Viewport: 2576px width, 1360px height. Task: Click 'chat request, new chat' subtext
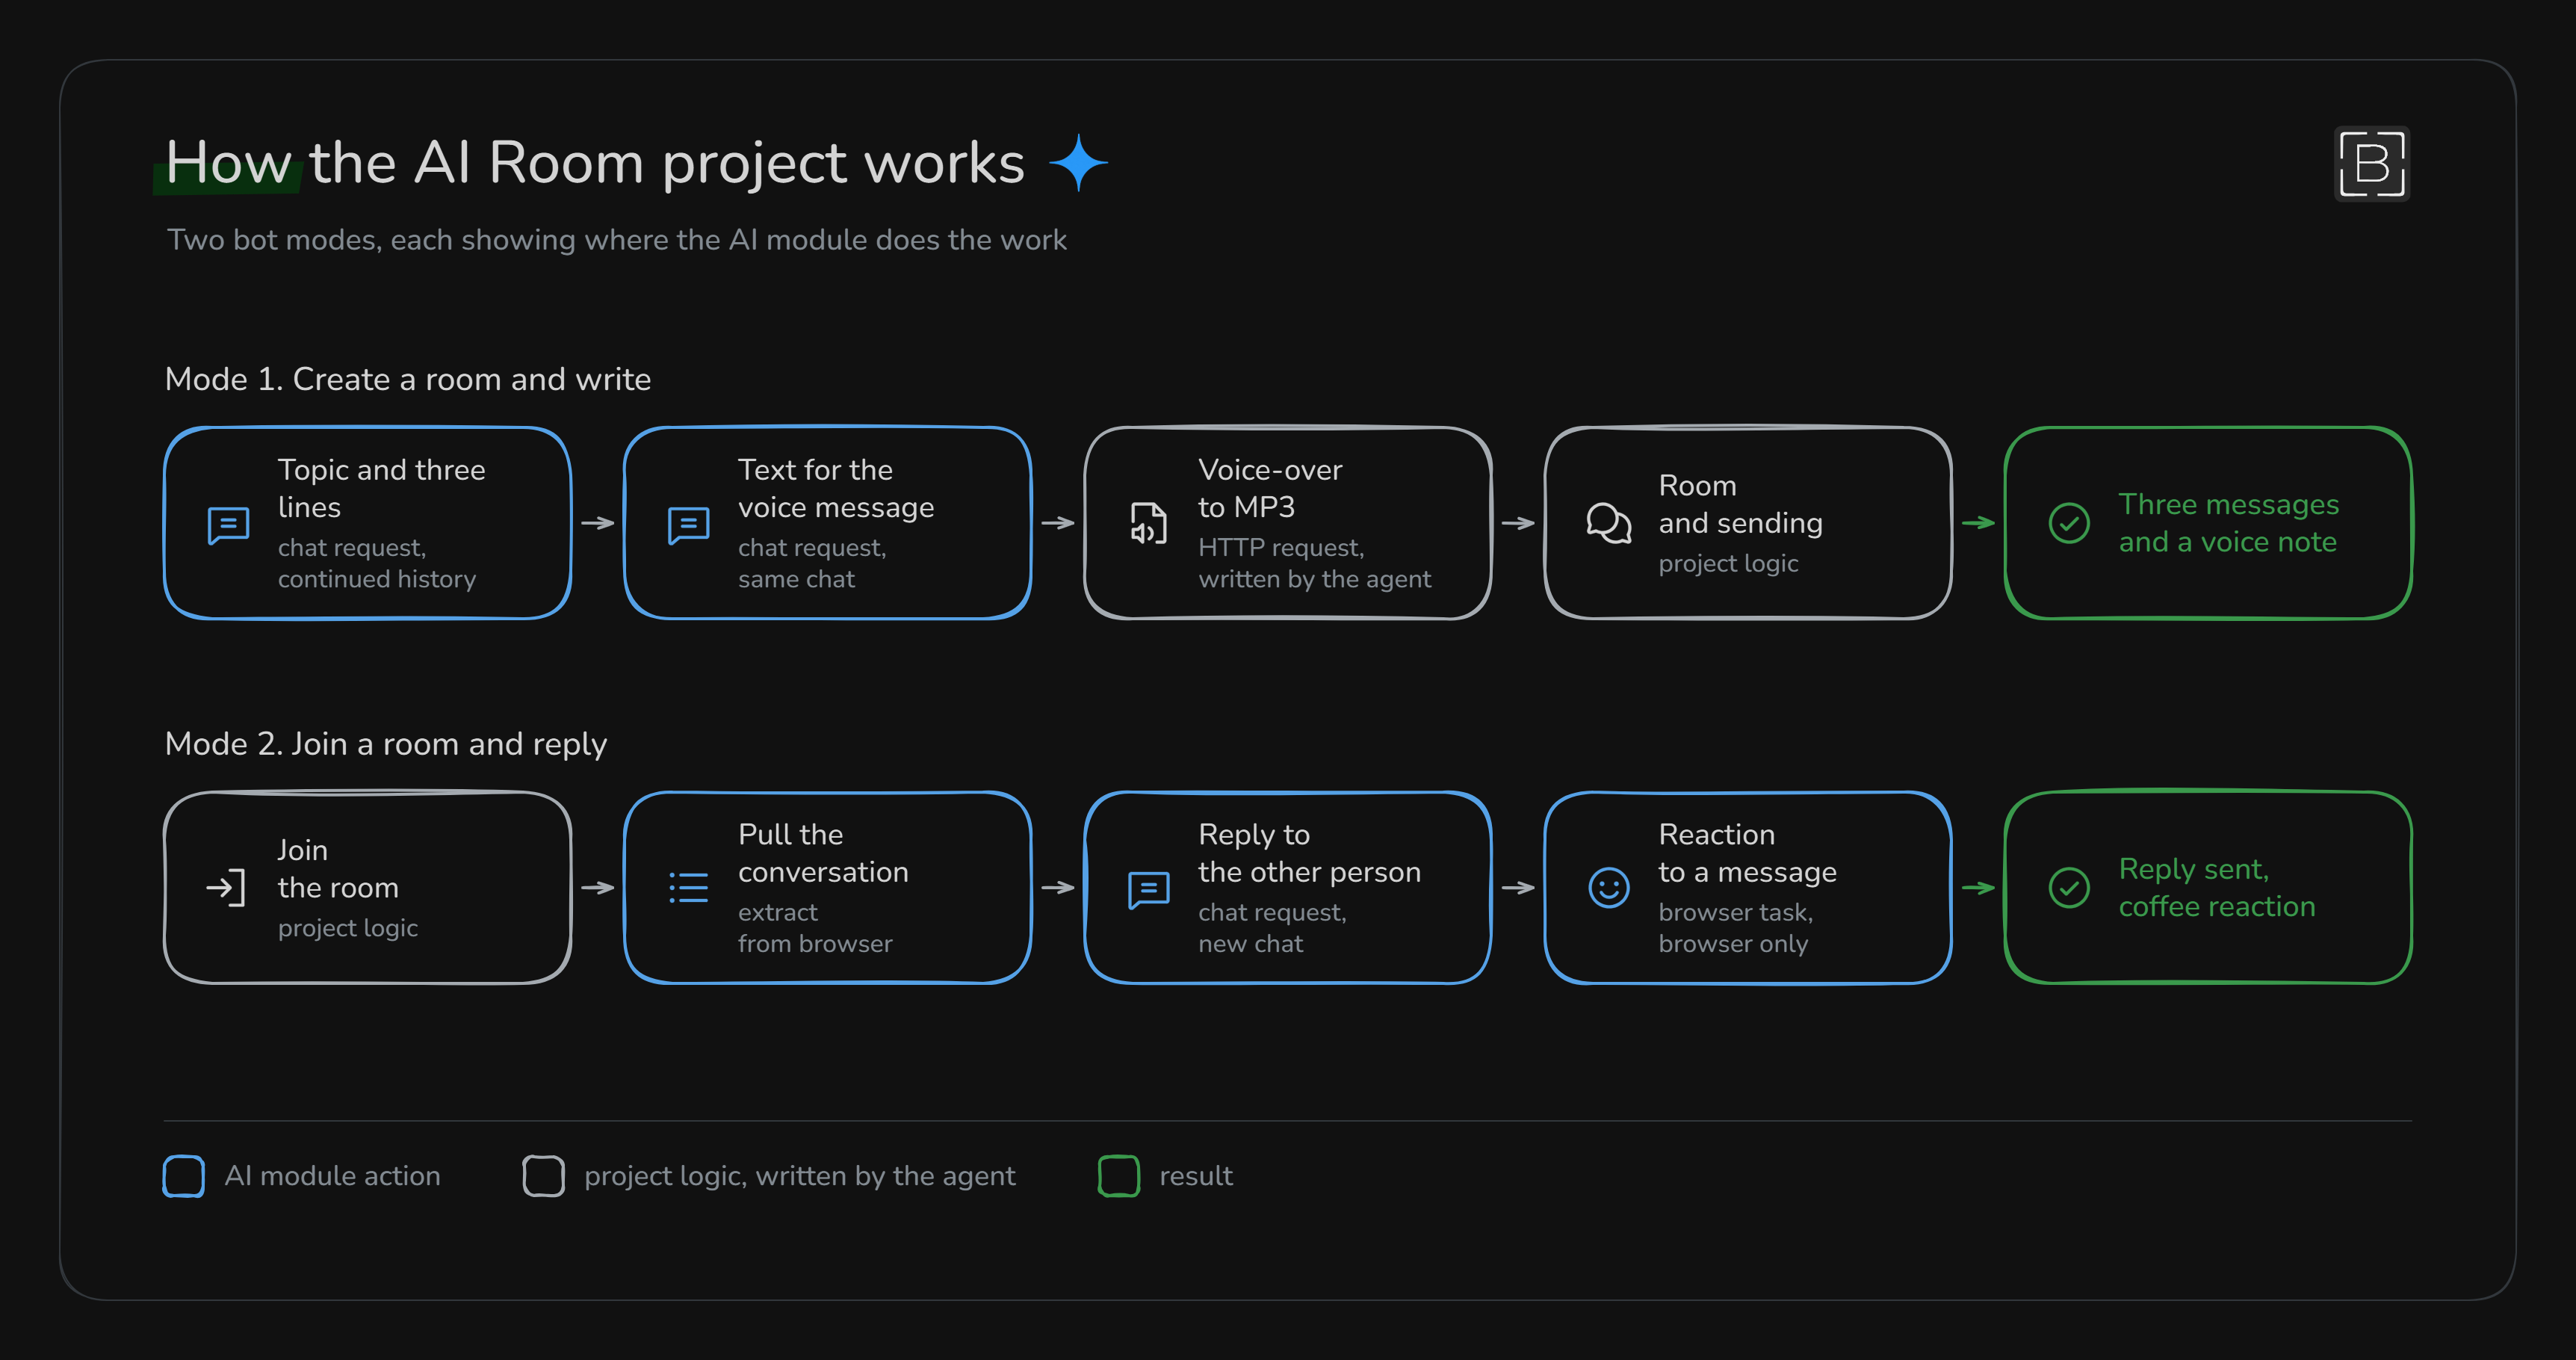(x=1272, y=928)
